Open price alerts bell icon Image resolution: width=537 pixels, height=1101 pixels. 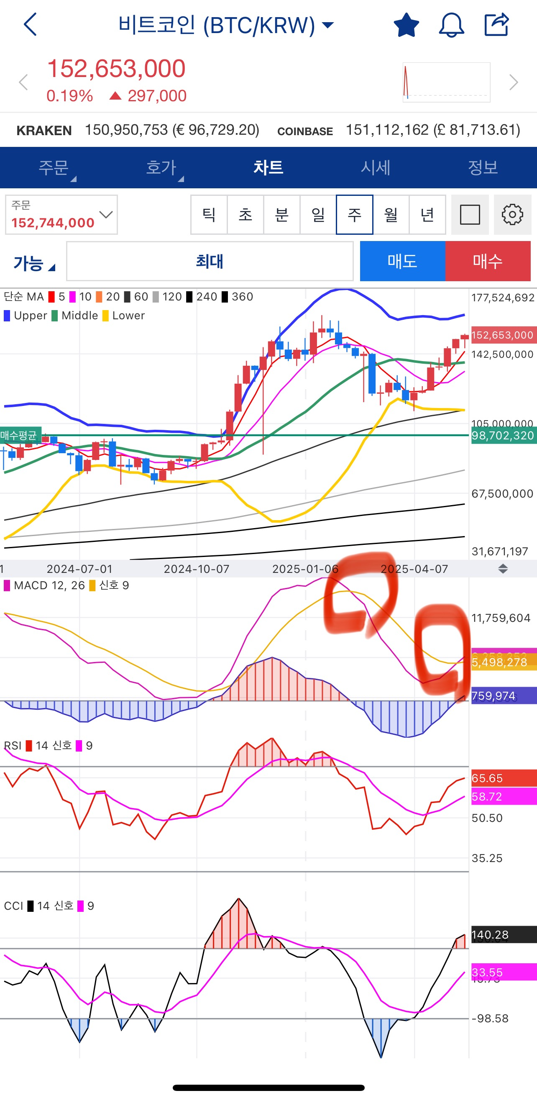452,25
